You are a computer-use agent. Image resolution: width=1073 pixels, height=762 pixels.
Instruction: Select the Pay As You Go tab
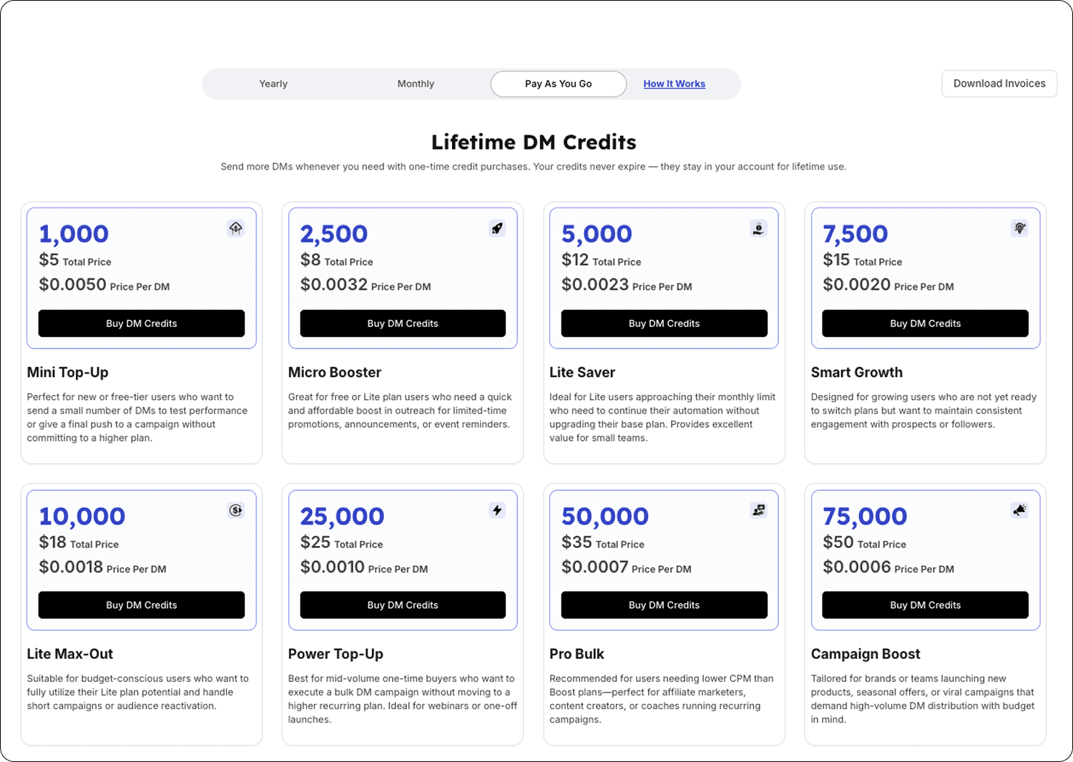click(559, 84)
